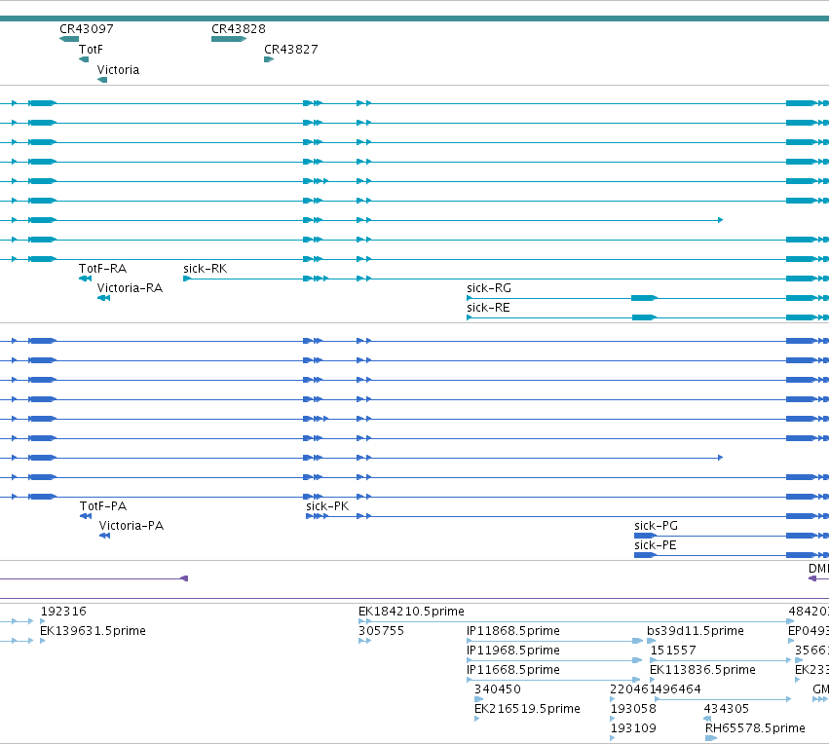Click the Victoria-RA transcript label

[130, 288]
